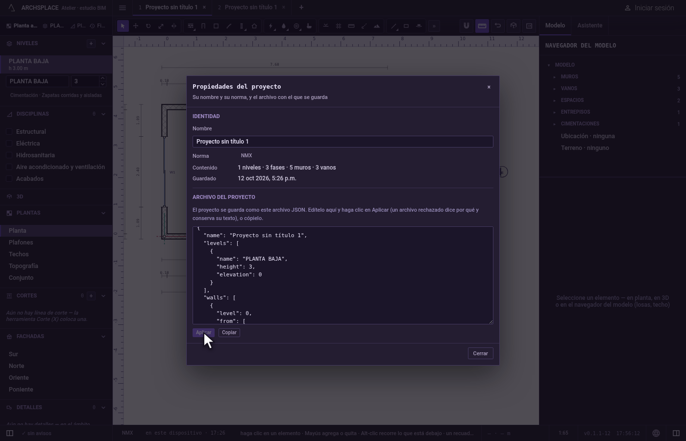Enable the Estructural discipline checkbox

[x=9, y=132]
